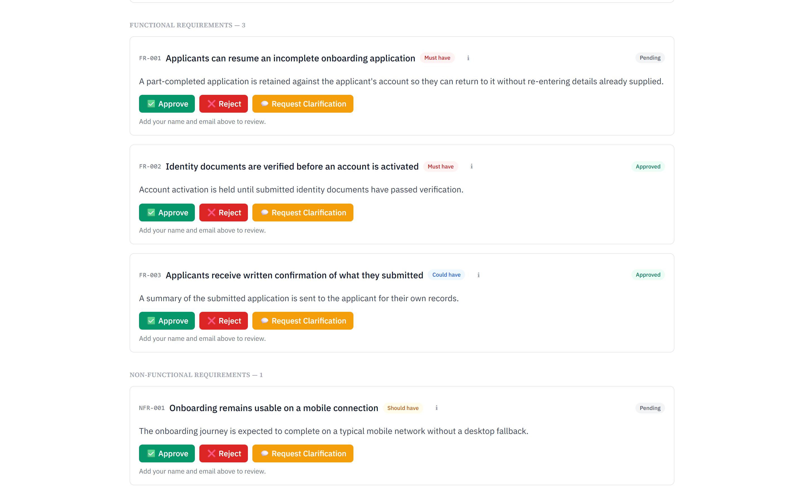The image size is (804, 502).
Task: Click the NFR-001 identifier label
Action: 152,408
